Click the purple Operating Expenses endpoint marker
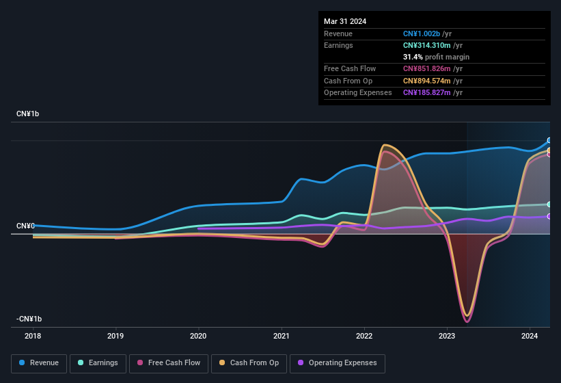 pos(549,217)
